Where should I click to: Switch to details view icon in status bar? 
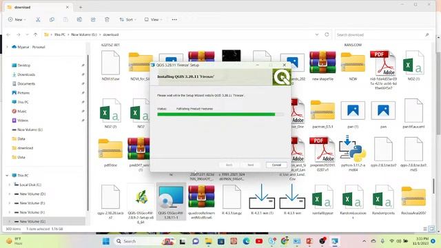point(425,229)
